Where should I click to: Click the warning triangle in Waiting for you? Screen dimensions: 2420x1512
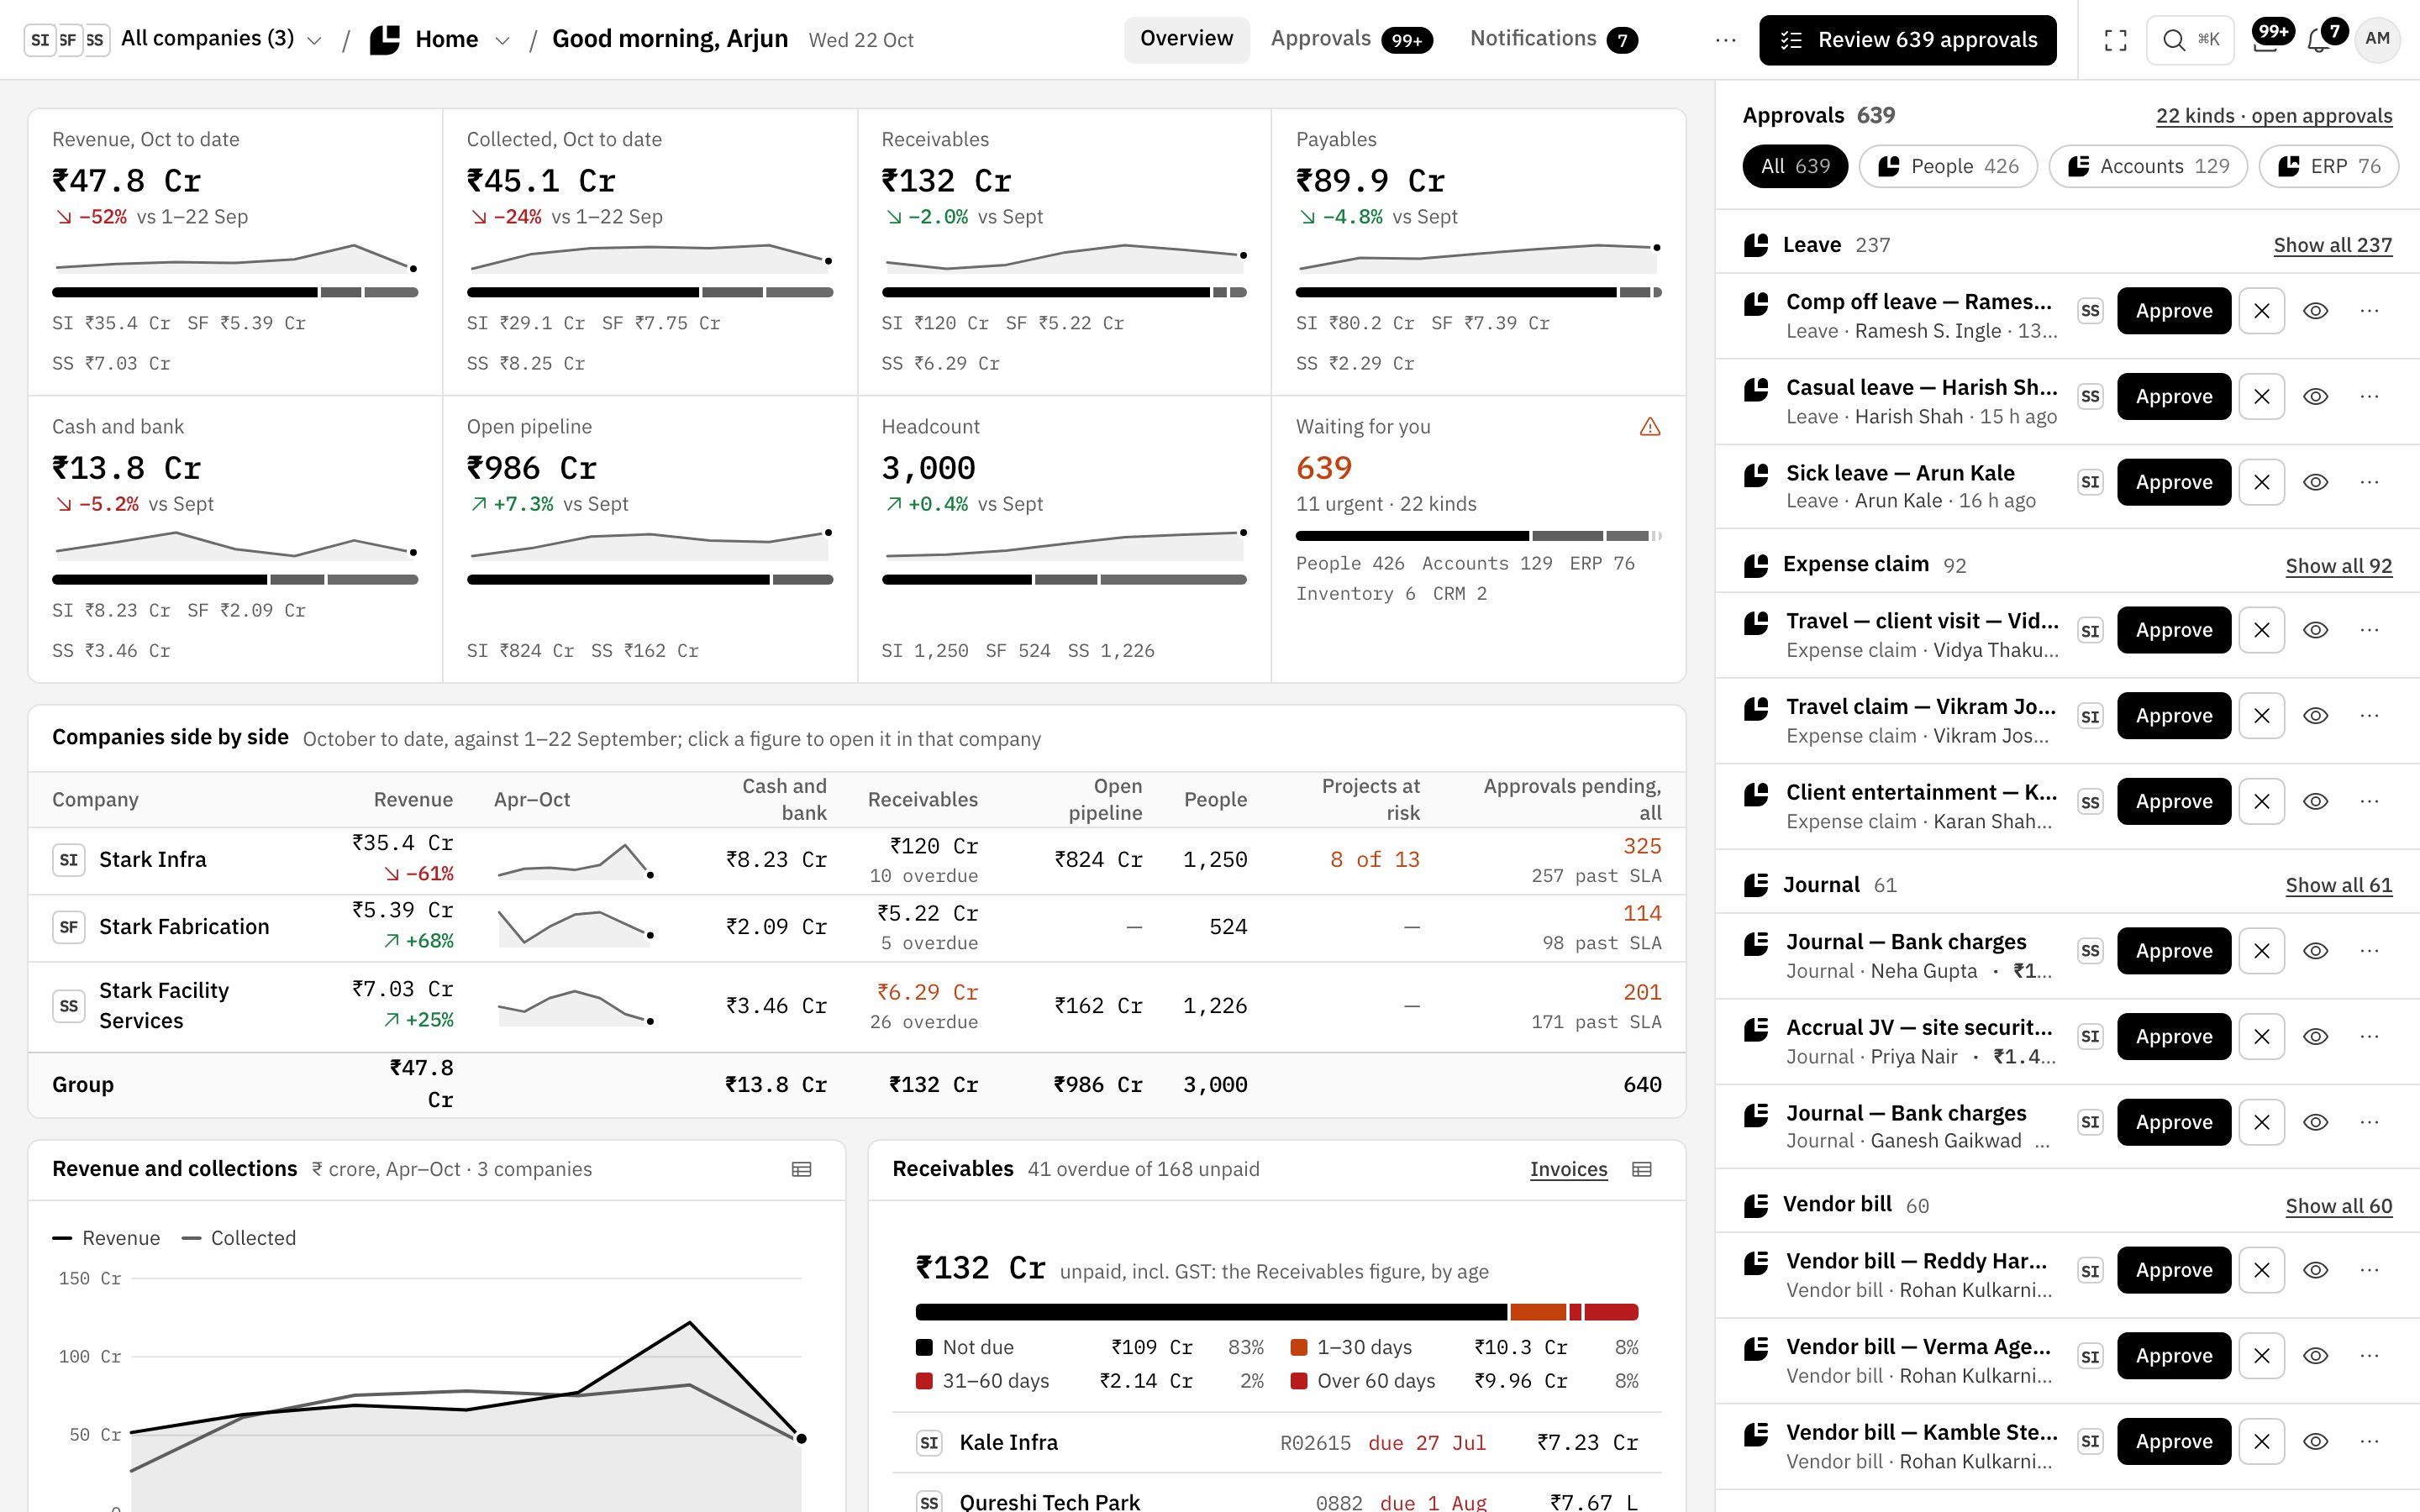1650,427
